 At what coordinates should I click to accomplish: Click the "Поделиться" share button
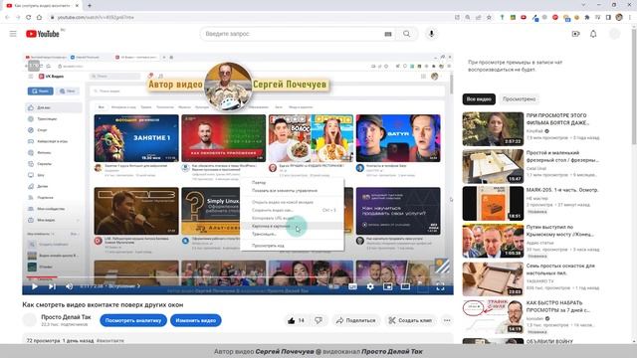(356, 320)
